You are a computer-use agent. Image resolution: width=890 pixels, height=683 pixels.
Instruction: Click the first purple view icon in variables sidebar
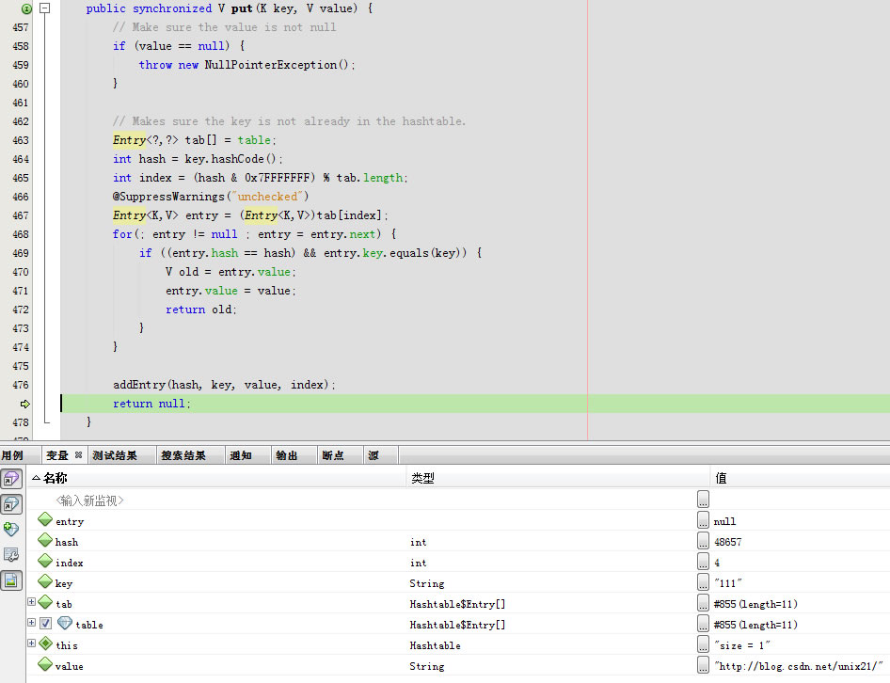pyautogui.click(x=11, y=479)
